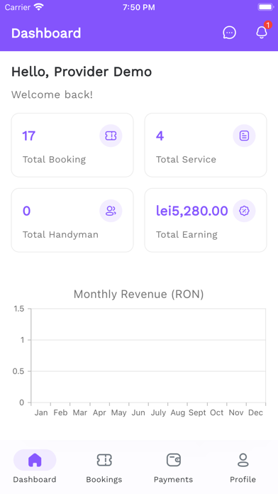Tap the 'lei5,280.00' earning value
This screenshot has width=278, height=494.
pos(192,211)
